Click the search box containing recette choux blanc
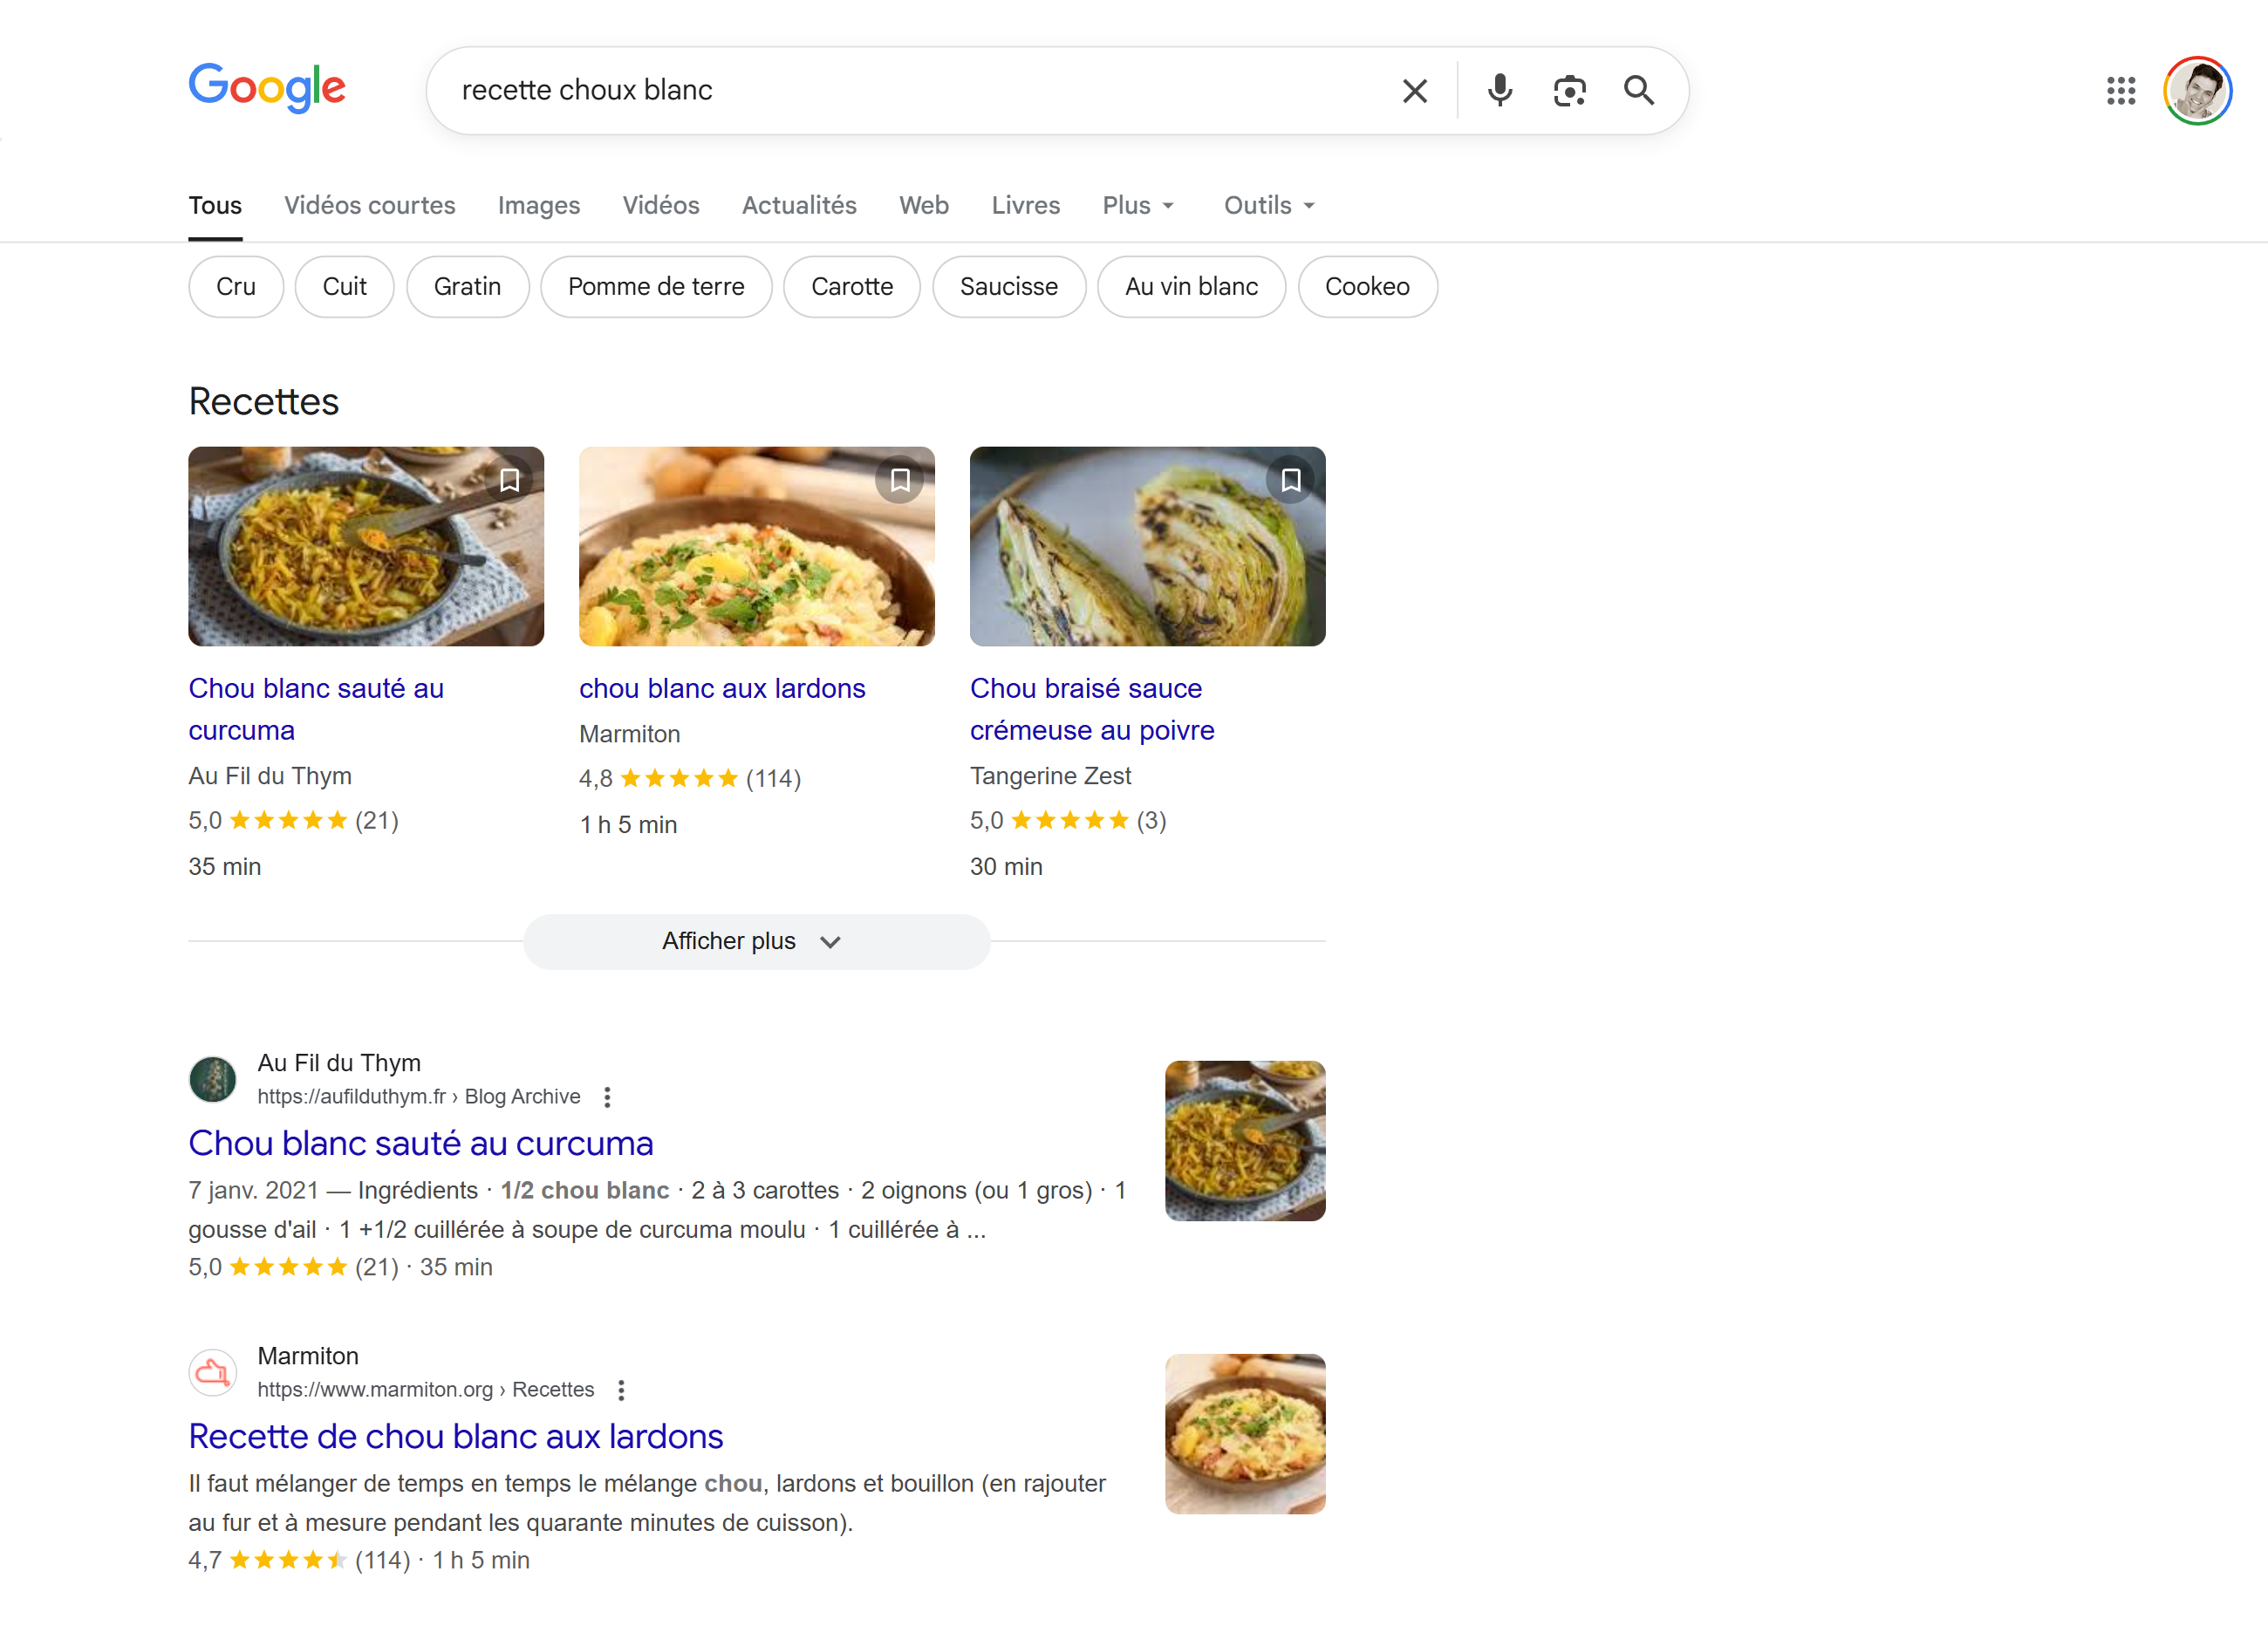The width and height of the screenshot is (2268, 1633). pos(900,91)
